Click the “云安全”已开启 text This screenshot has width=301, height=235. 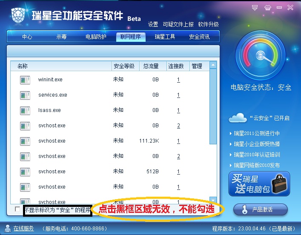tap(270, 118)
